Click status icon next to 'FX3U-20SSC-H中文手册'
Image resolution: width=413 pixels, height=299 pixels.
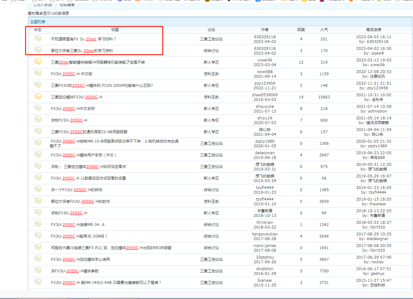tap(38, 108)
